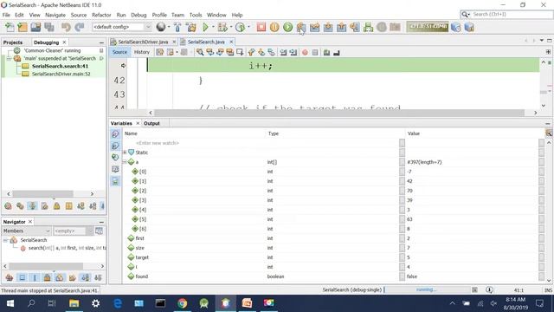The width and height of the screenshot is (554, 312).
Task: Pause the debugger with the orange pause icon
Action: coord(274,27)
